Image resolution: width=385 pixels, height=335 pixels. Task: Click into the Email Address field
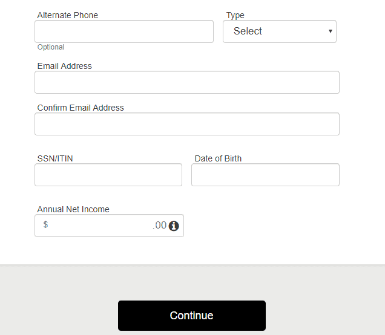tap(187, 82)
